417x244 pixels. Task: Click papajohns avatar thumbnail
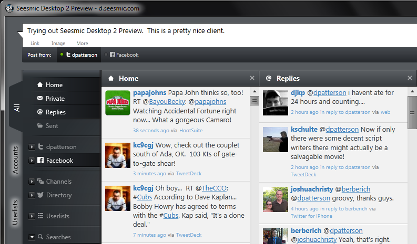[x=118, y=103]
